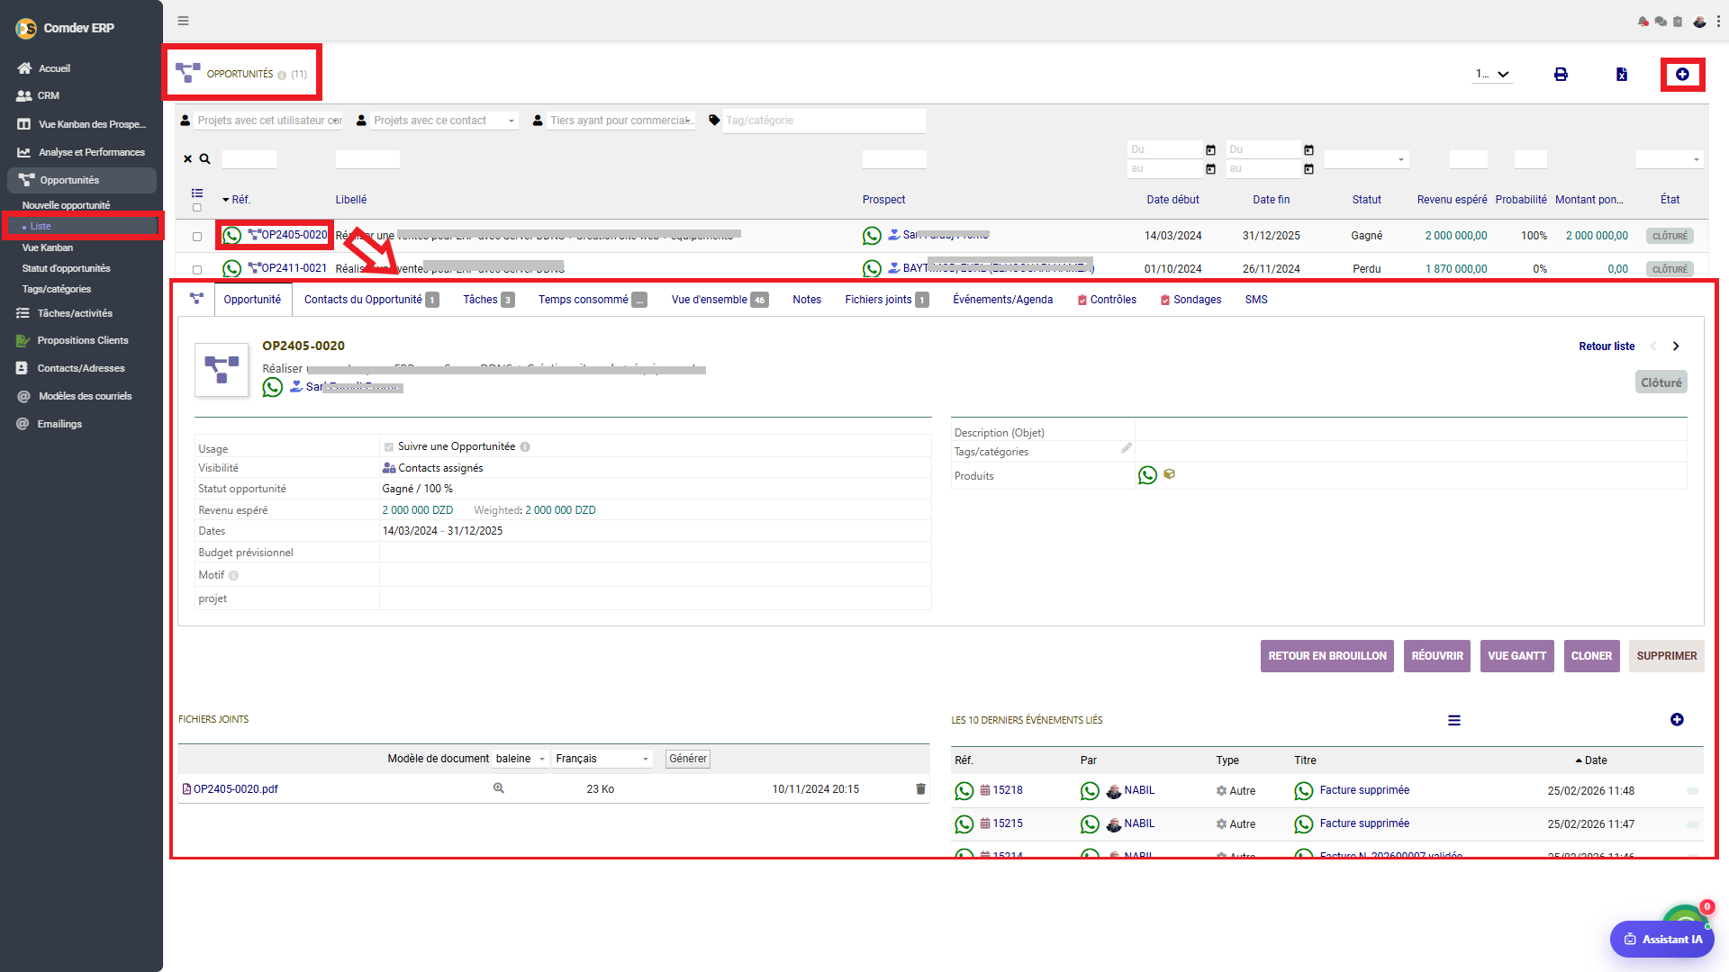Viewport: 1729px width, 972px height.
Task: Clear filters with the X icon
Action: (187, 159)
